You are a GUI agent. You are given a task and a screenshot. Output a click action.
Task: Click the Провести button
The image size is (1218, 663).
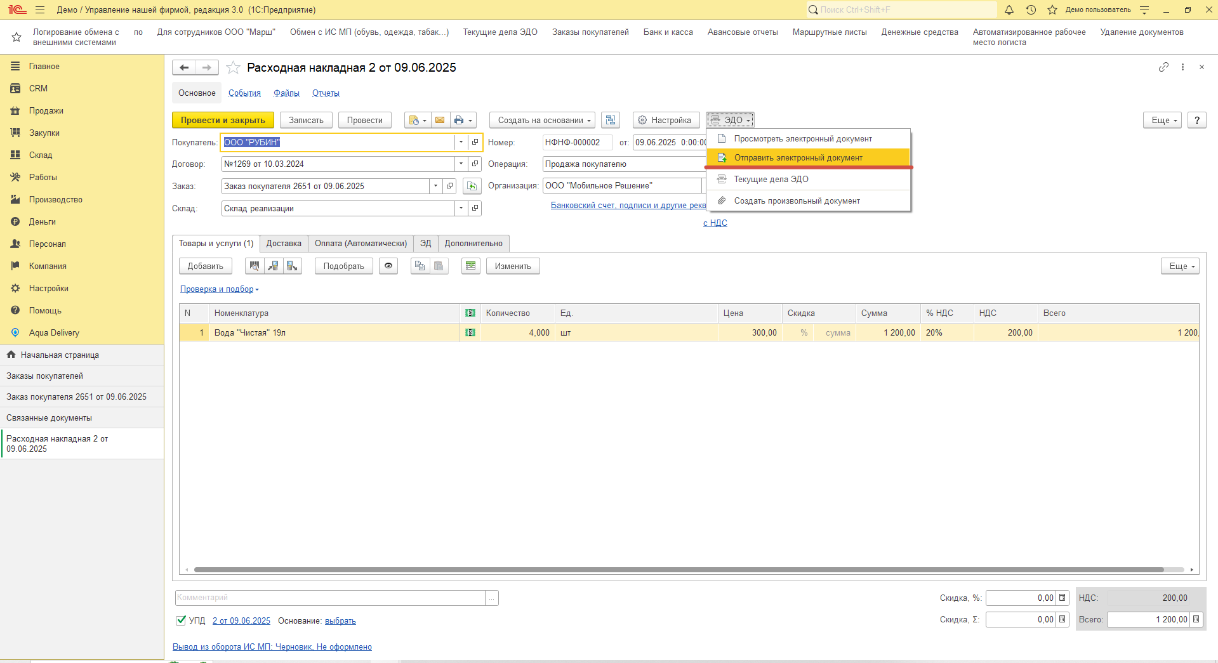(364, 120)
